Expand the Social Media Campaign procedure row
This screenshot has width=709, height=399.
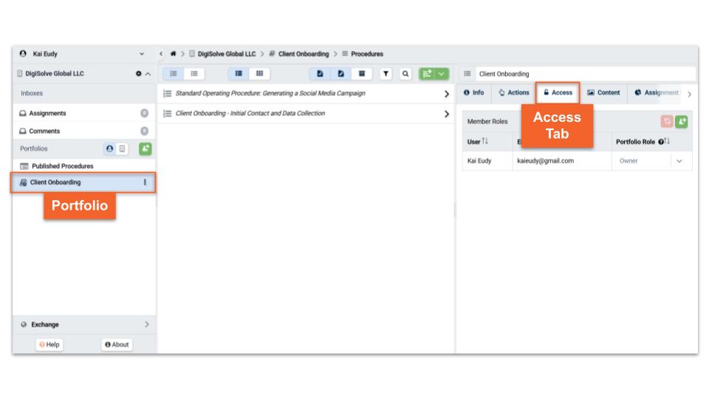point(446,94)
